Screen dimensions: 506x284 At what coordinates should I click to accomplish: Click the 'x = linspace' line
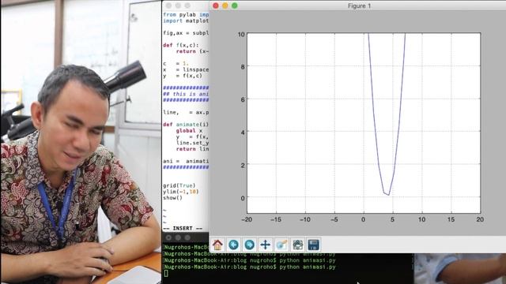click(x=186, y=70)
